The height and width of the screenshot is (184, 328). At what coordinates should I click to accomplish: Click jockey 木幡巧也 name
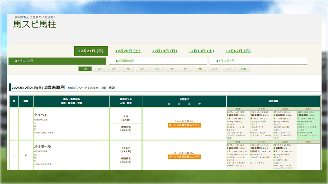tap(126, 127)
